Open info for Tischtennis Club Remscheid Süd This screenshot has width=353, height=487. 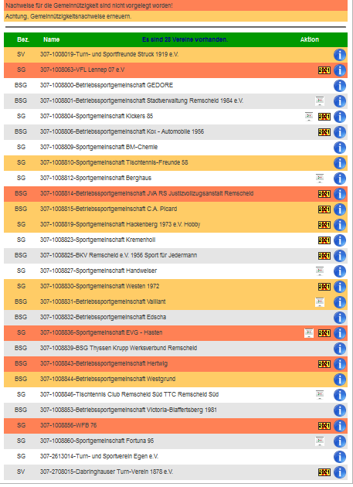pos(340,395)
